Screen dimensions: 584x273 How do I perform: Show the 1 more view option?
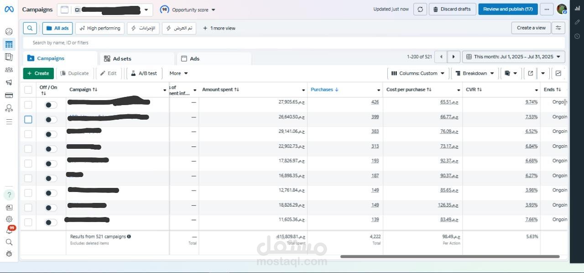click(x=219, y=28)
